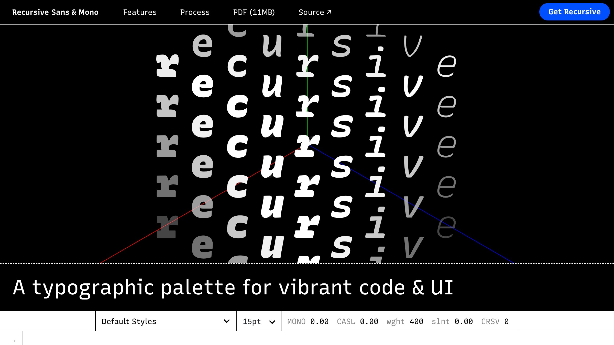Open the Recursive Sans & Mono home link
614x345 pixels.
pos(55,12)
